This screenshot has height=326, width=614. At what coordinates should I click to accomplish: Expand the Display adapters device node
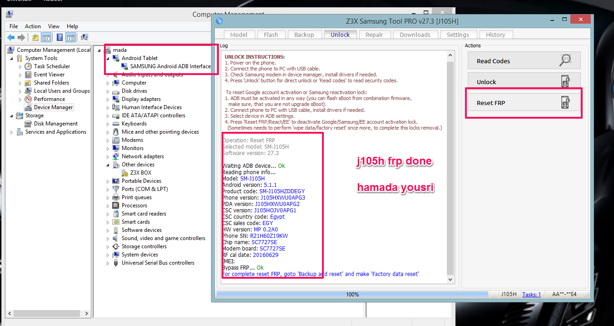pos(108,99)
